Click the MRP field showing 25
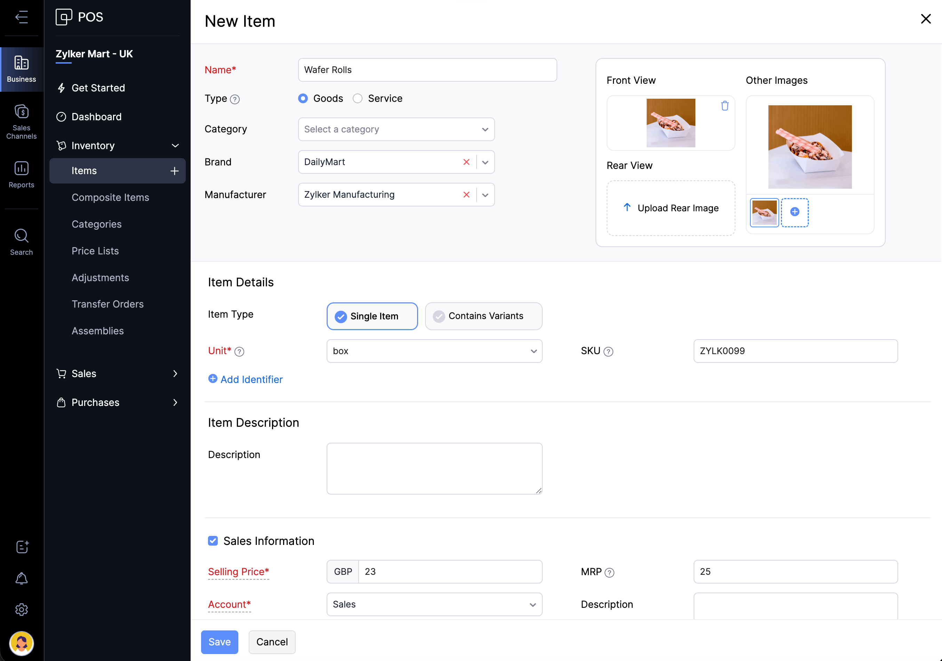 pyautogui.click(x=796, y=572)
